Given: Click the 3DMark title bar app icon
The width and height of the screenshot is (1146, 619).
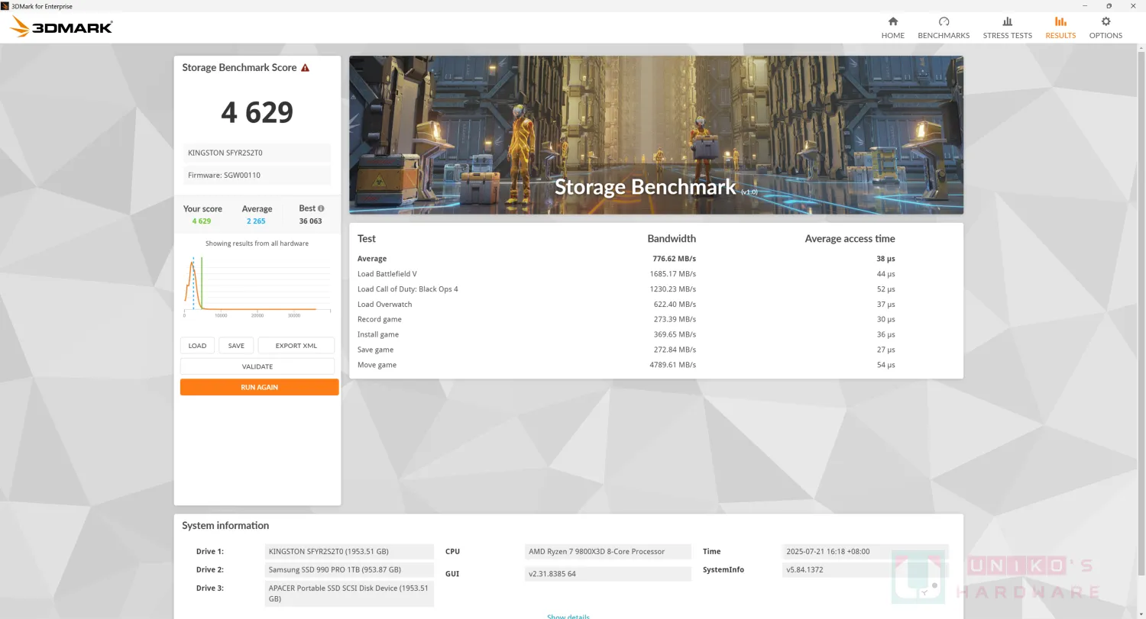Looking at the screenshot, I should tap(5, 6).
